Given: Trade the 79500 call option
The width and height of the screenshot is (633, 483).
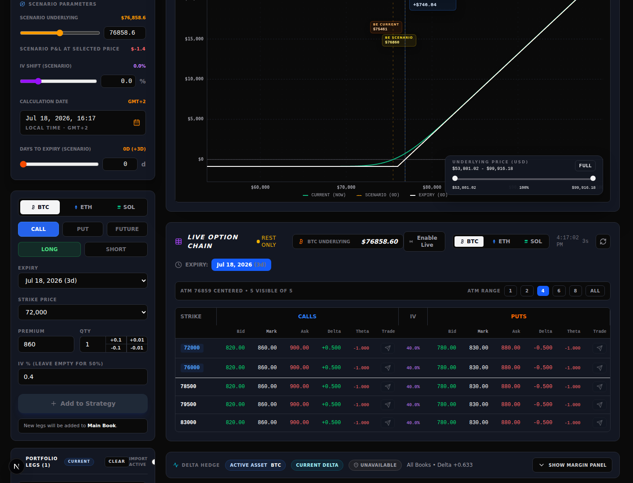Looking at the screenshot, I should (388, 405).
